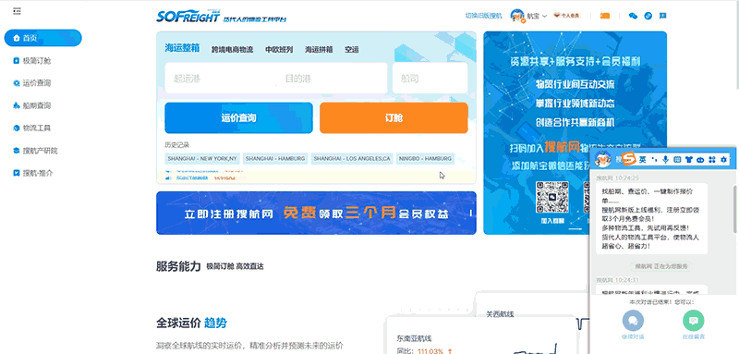Click the blue 运价查询 search button
Viewport: 739px width, 354px height.
pyautogui.click(x=238, y=117)
